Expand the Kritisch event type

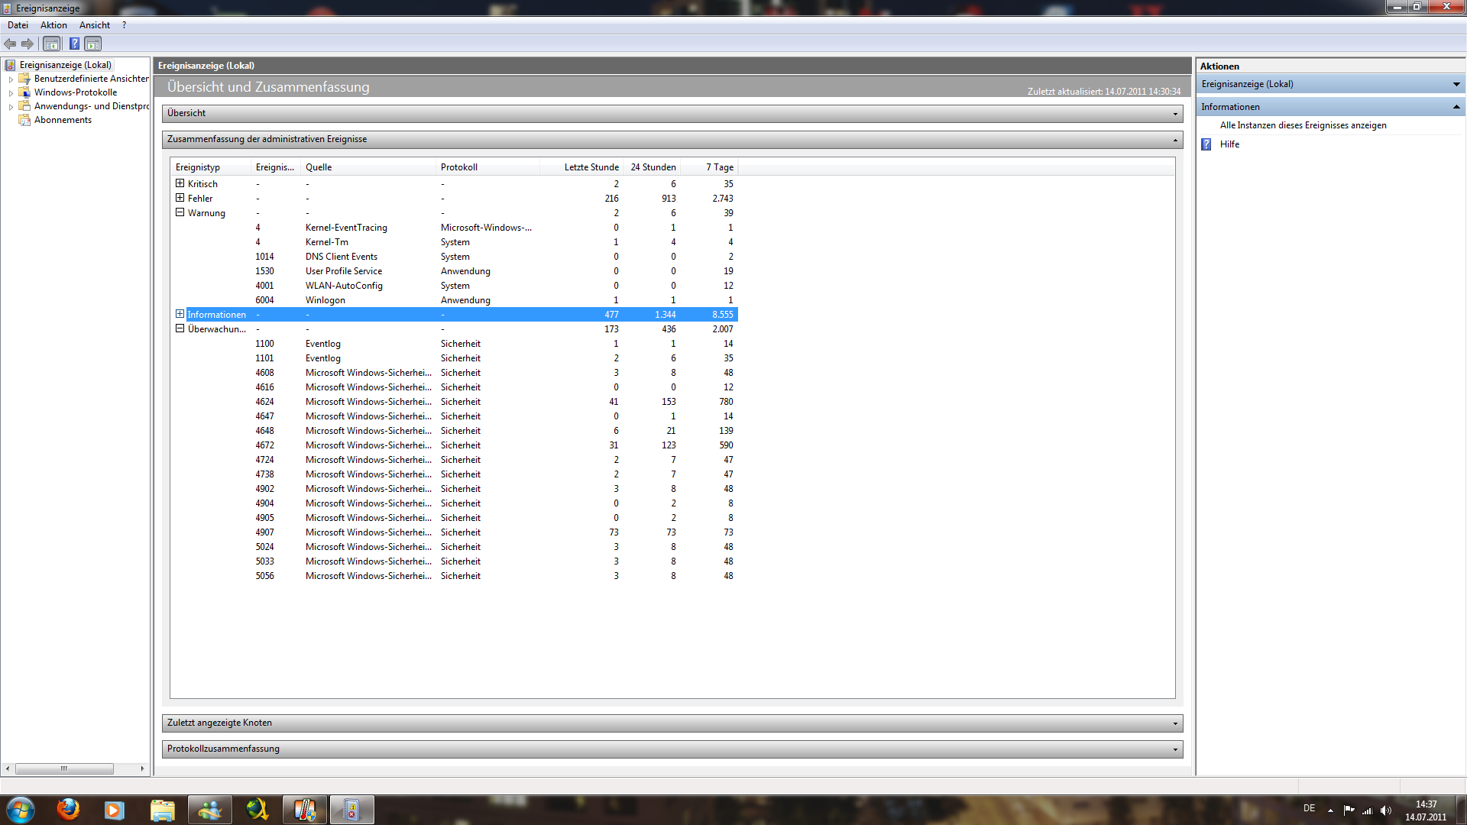tap(180, 183)
